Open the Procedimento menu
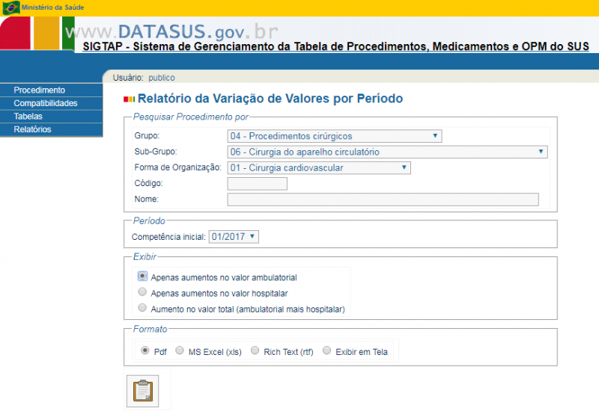Screen dimensions: 599x417 pyautogui.click(x=51, y=90)
